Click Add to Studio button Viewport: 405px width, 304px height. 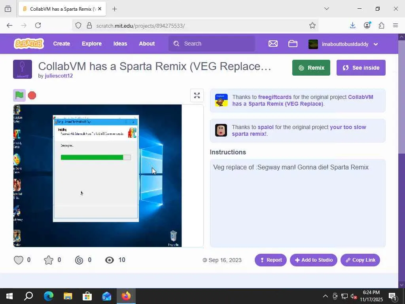pos(313,260)
